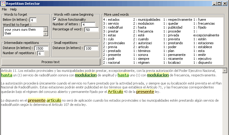Select '1 : ejecutivo' entry
This screenshot has width=229, height=135.
tap(203, 59)
